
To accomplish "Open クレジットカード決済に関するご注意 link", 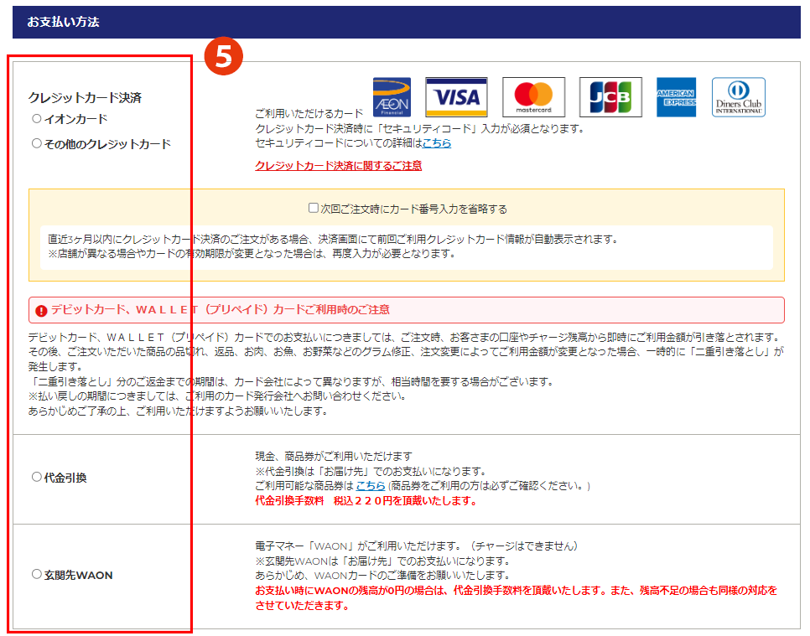I will click(x=338, y=166).
